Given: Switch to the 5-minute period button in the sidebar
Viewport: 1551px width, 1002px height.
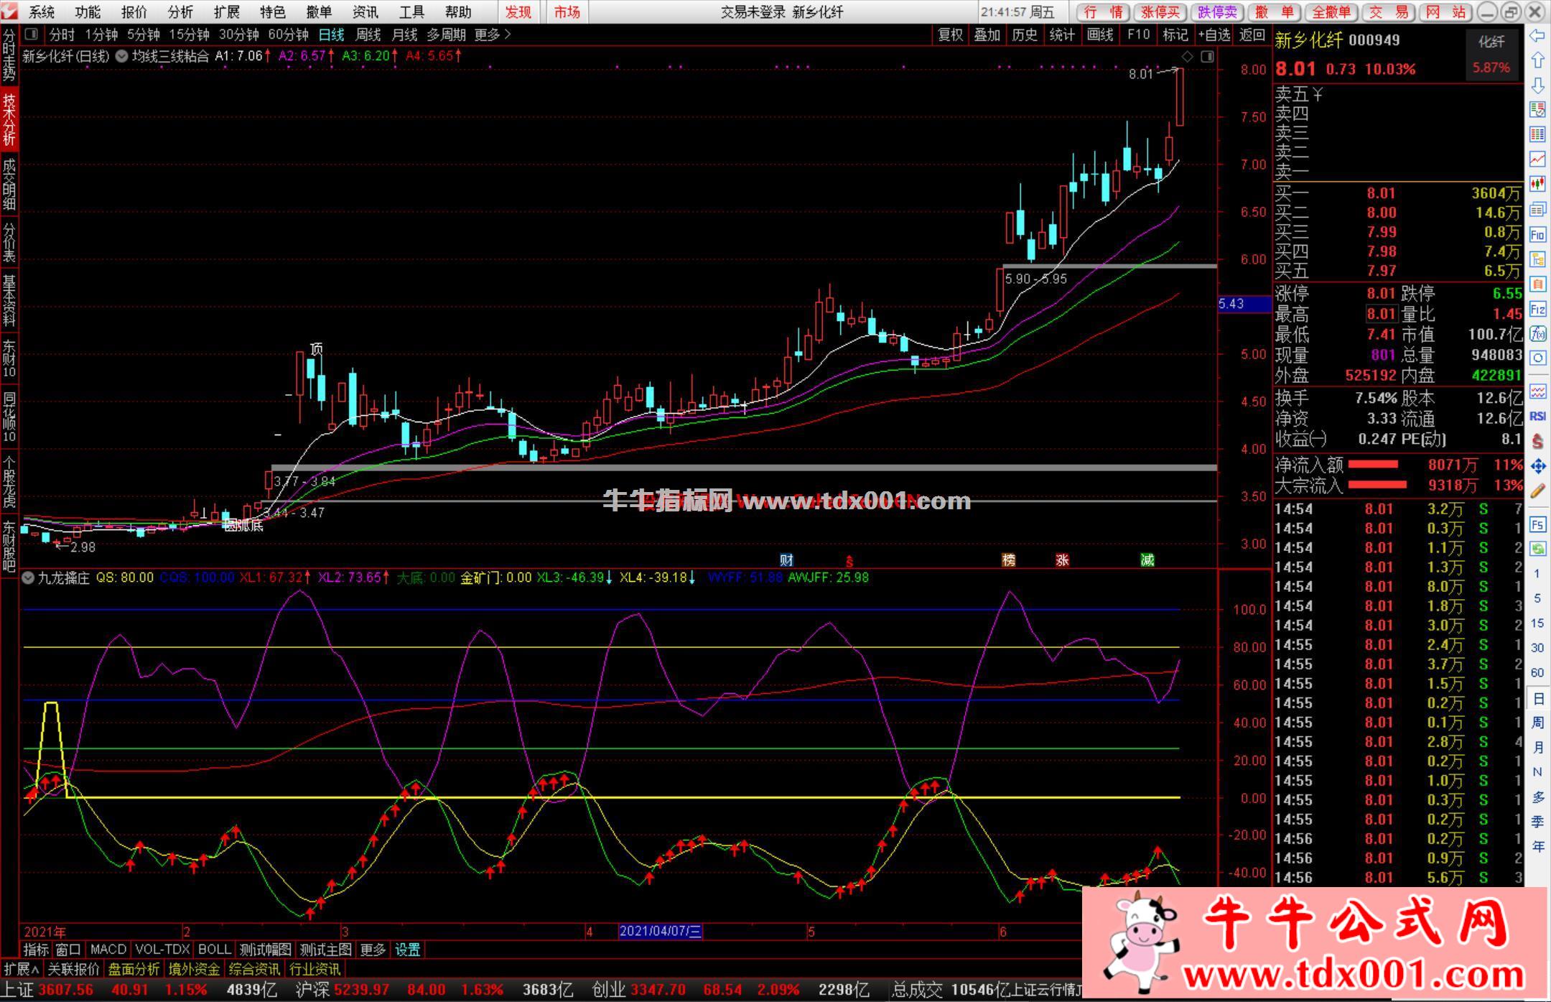Looking at the screenshot, I should point(1537,598).
